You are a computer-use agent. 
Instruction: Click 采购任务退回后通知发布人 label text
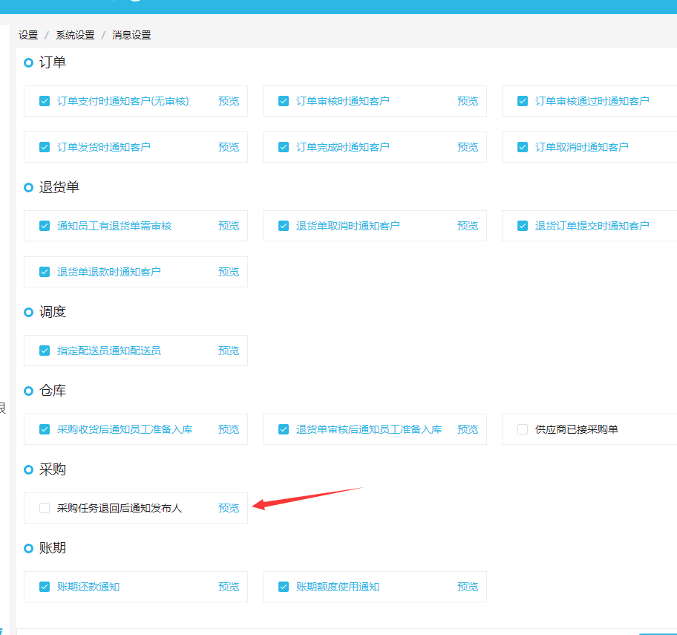[x=120, y=508]
